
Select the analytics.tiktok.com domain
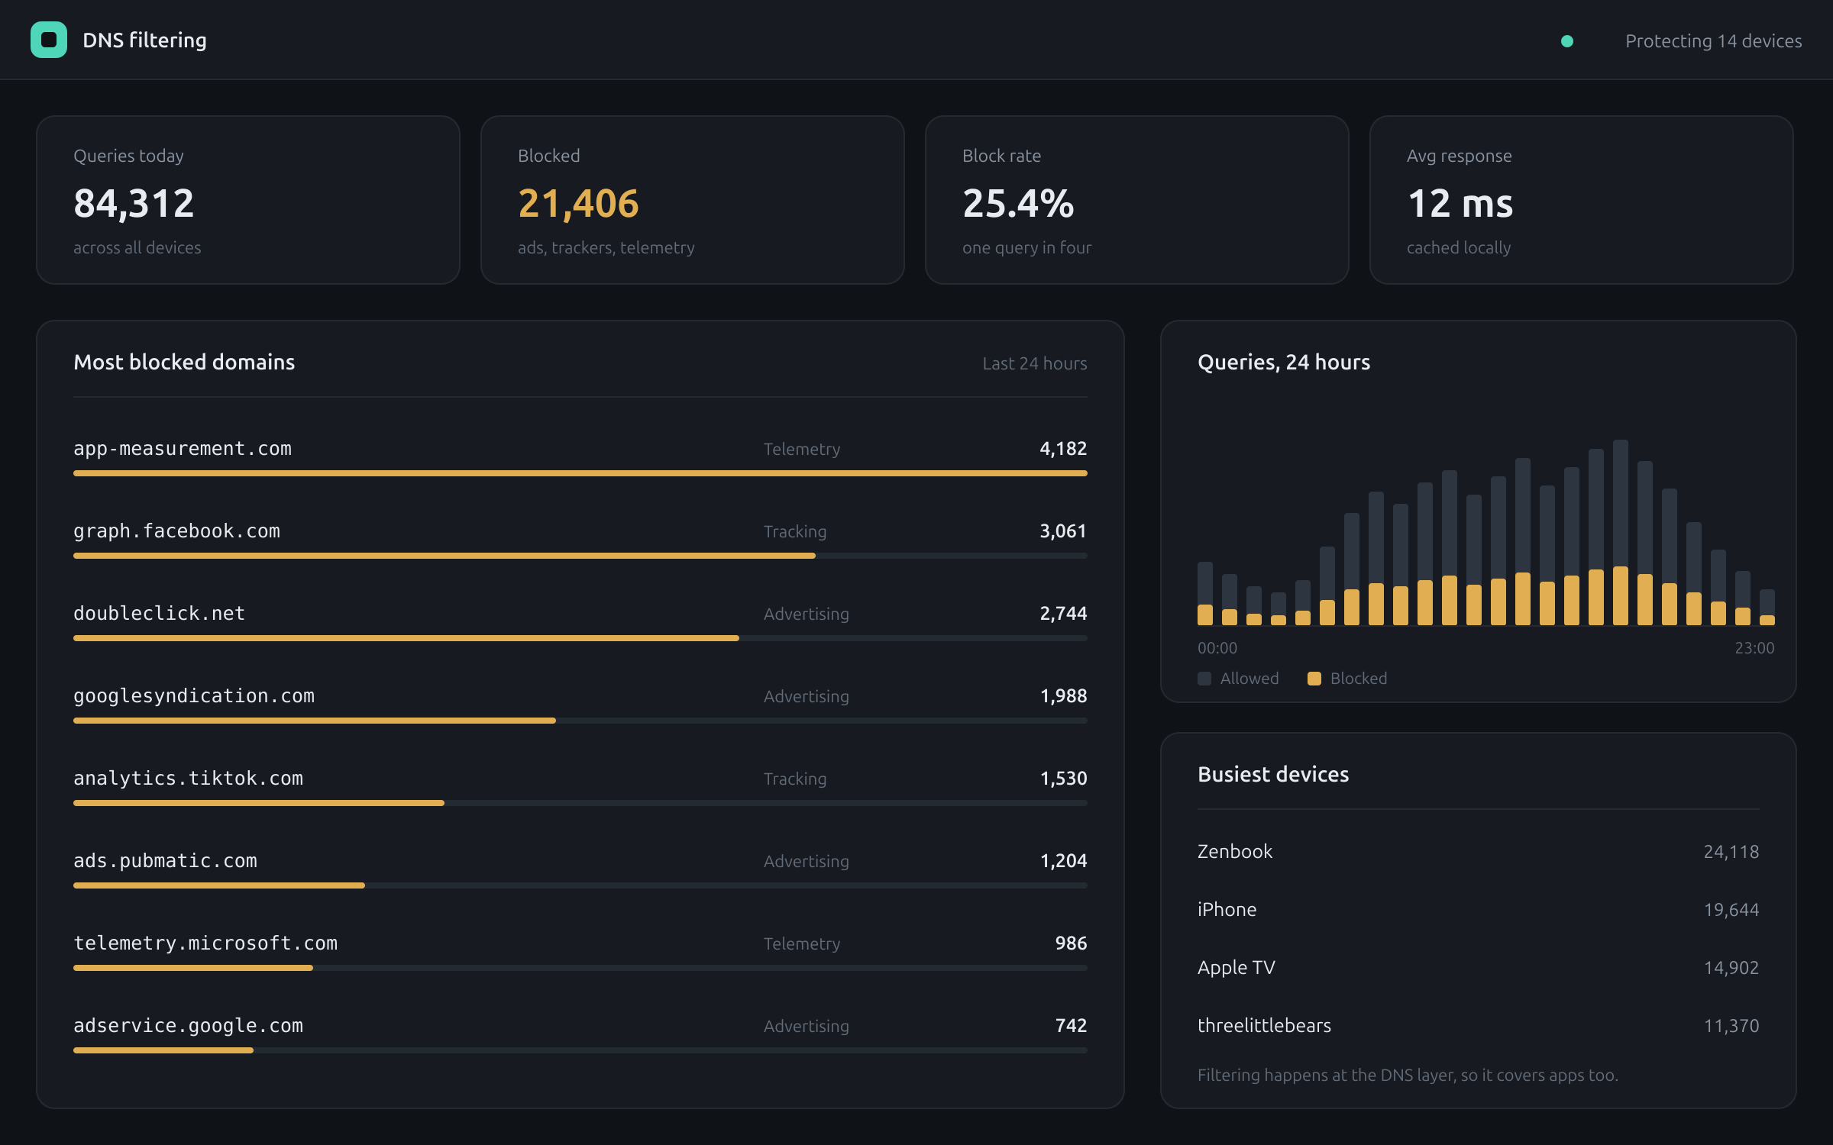(188, 779)
